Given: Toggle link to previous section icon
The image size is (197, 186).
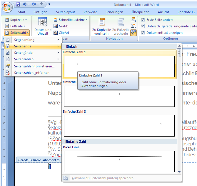Looking at the screenshot, I should coord(133,33).
